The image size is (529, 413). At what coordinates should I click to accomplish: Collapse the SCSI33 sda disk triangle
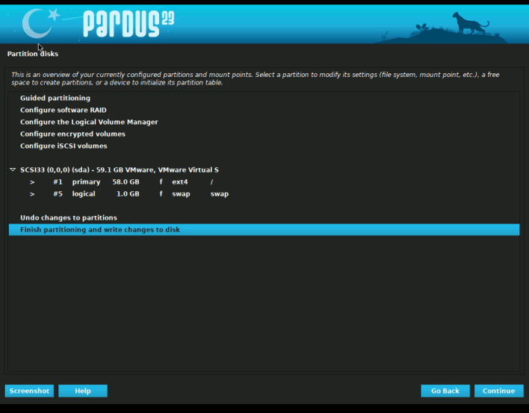(13, 170)
